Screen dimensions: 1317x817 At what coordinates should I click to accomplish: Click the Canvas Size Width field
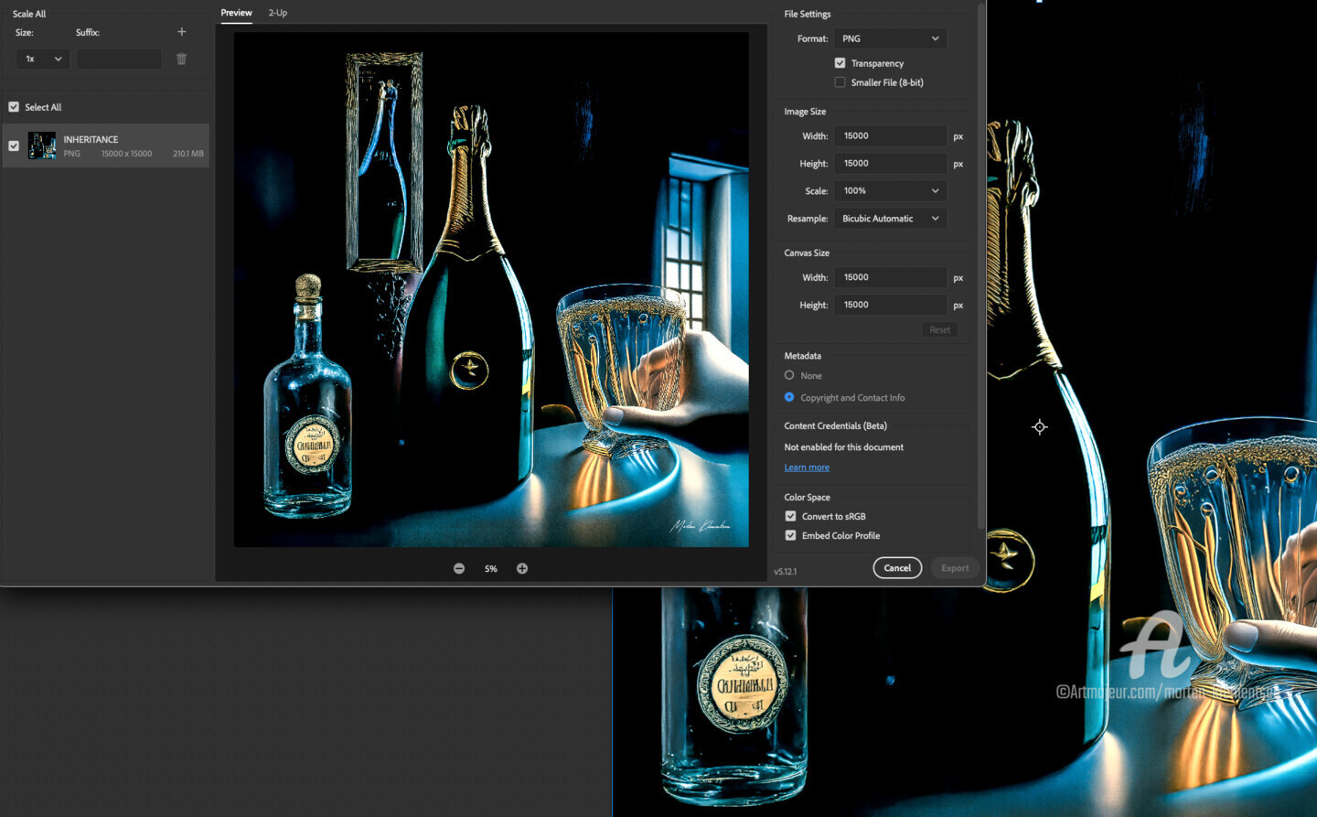890,277
